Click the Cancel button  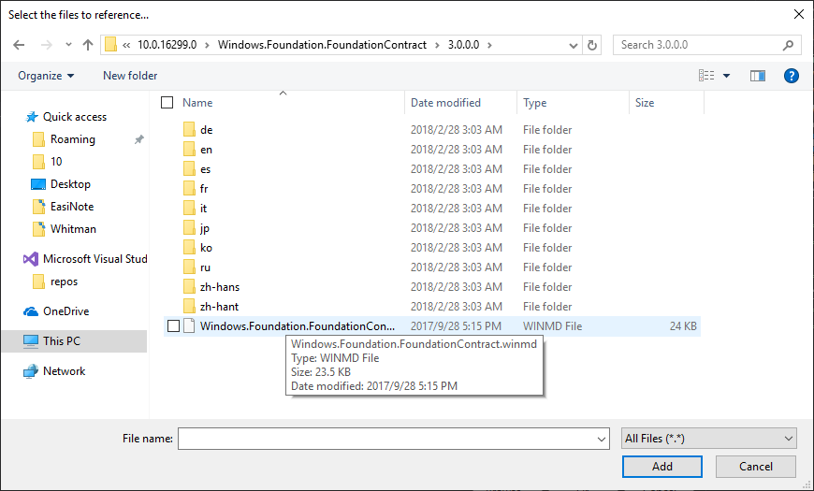point(755,467)
